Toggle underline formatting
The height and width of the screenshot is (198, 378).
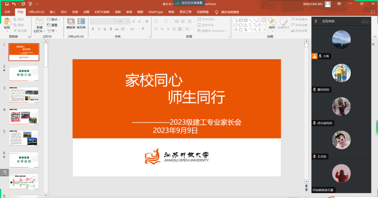(105, 29)
